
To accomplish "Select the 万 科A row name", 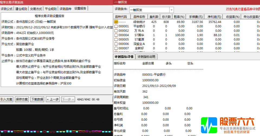I will point(139,30).
